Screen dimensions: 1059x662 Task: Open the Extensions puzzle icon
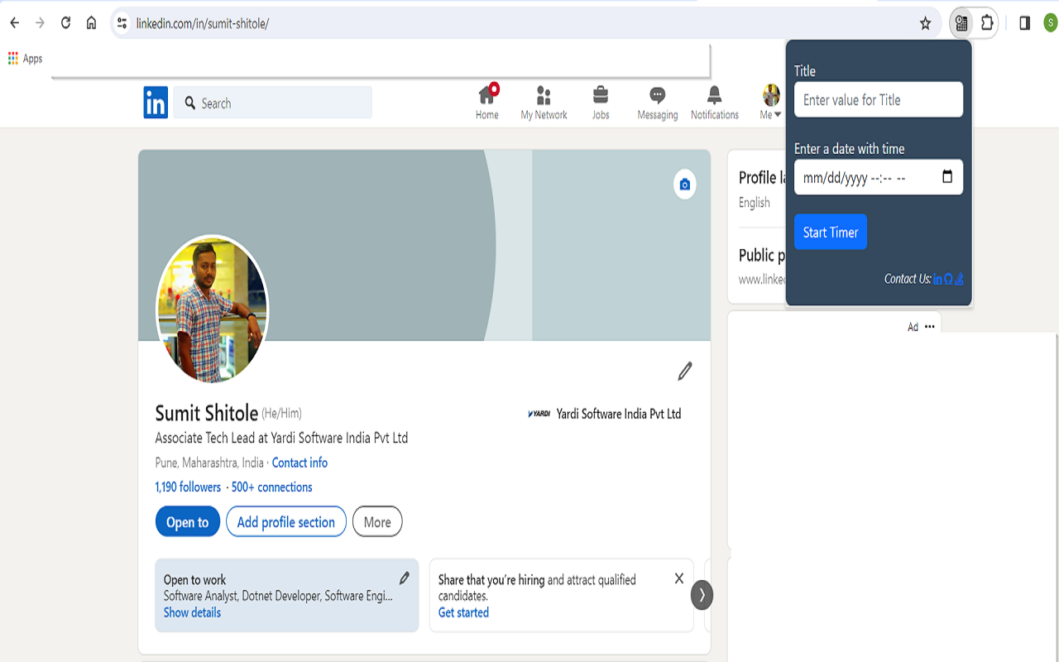pyautogui.click(x=987, y=23)
